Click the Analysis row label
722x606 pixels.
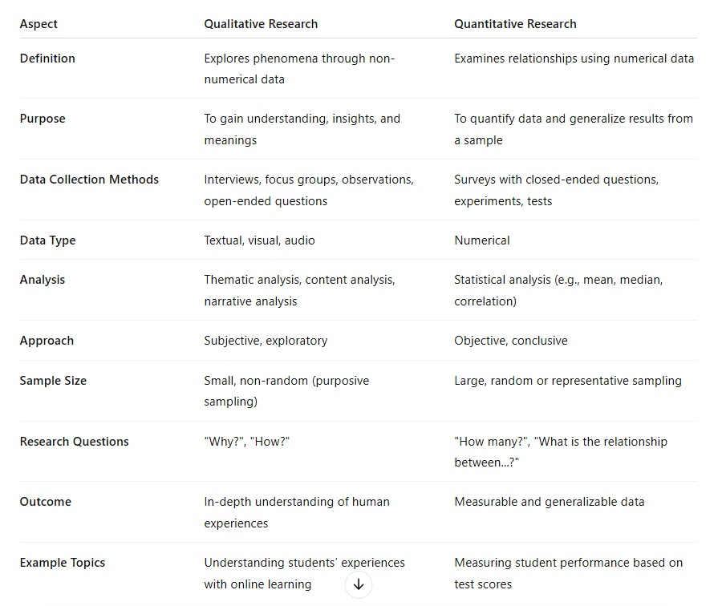[43, 280]
